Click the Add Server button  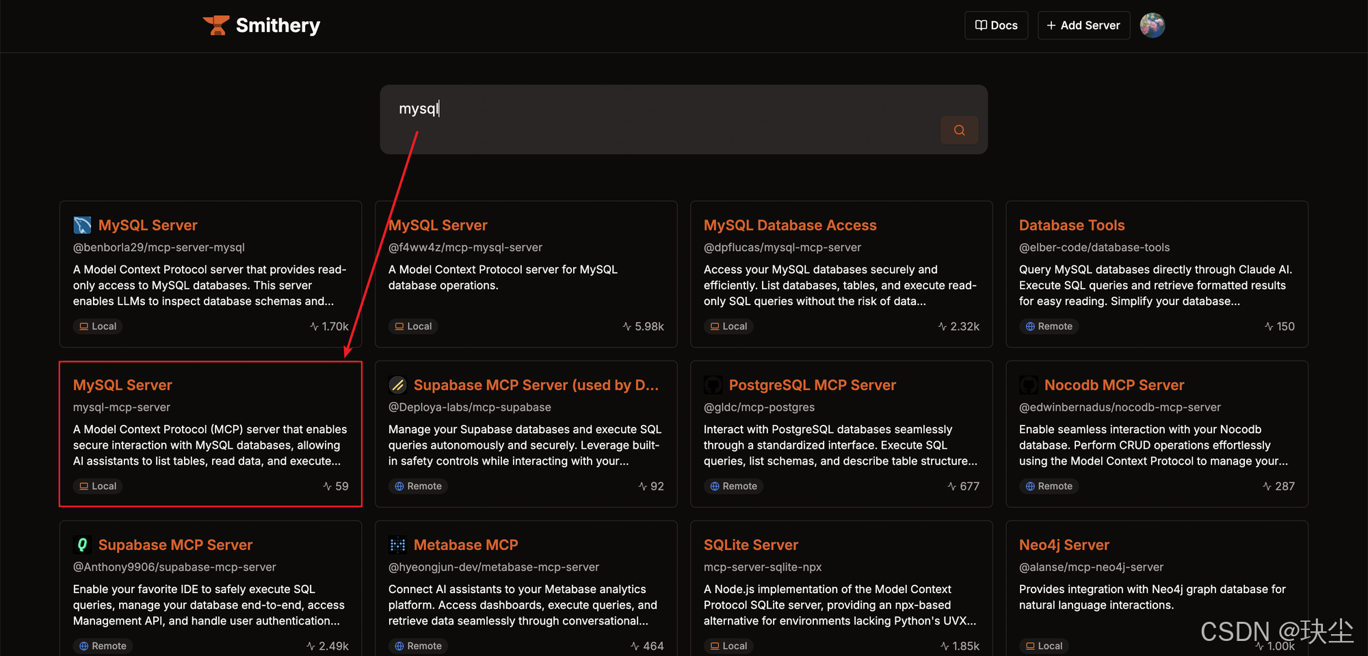1083,25
